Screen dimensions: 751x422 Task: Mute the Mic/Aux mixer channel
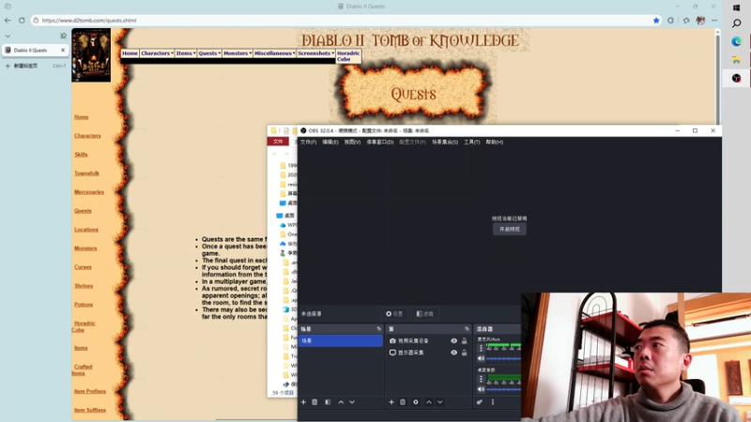click(481, 358)
